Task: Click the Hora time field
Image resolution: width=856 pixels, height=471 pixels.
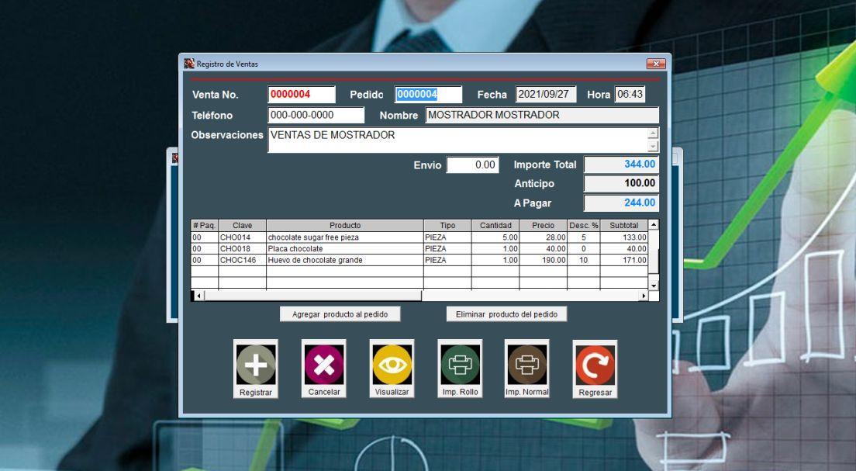Action: pyautogui.click(x=630, y=94)
